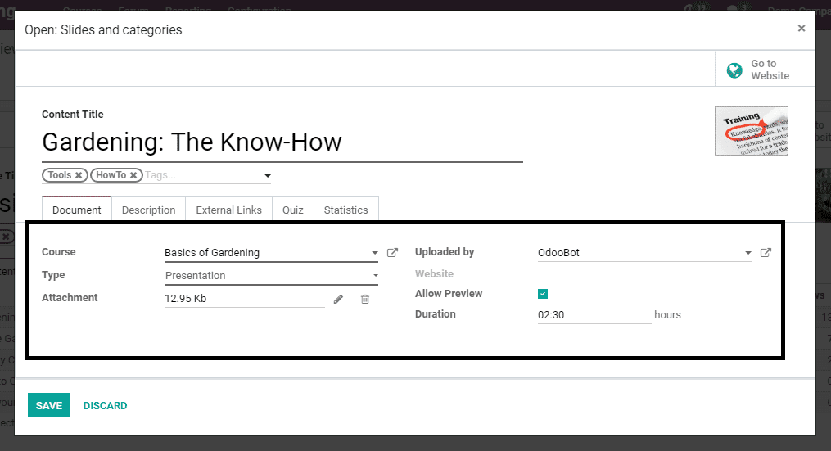This screenshot has width=831, height=451.
Task: Click the Save button
Action: (x=49, y=405)
